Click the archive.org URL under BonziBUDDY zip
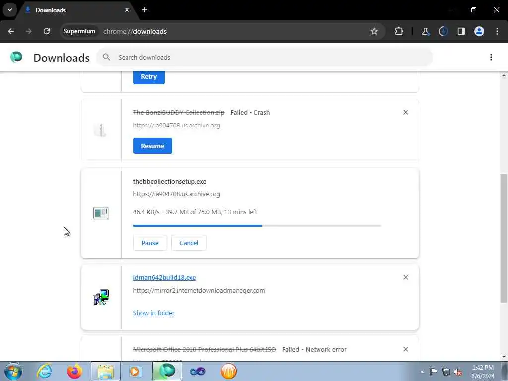The height and width of the screenshot is (381, 508). tap(177, 126)
